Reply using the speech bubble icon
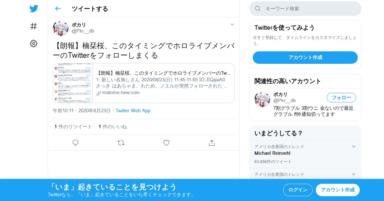This screenshot has height=201, width=384. click(76, 143)
